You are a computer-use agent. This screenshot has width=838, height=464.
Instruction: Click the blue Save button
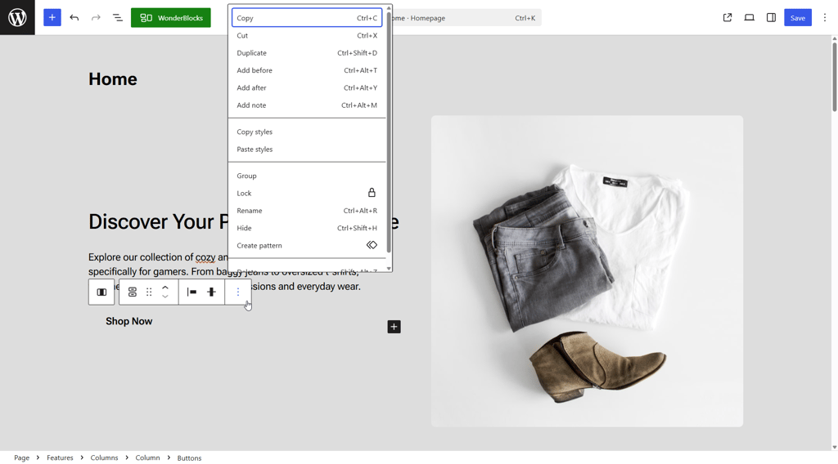797,18
